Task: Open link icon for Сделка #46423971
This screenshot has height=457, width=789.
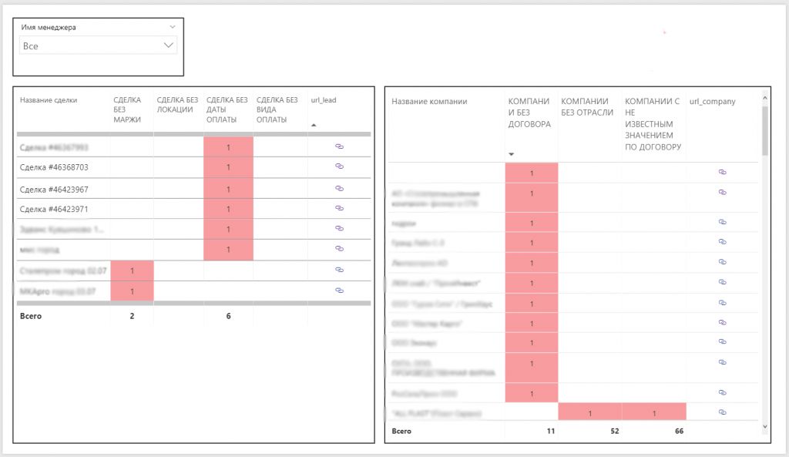Action: click(339, 208)
